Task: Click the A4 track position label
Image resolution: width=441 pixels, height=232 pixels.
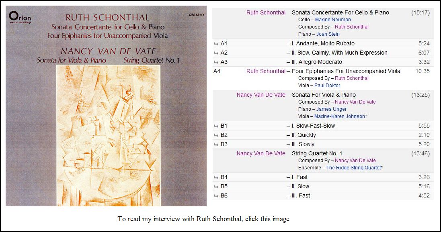Action: (217, 71)
